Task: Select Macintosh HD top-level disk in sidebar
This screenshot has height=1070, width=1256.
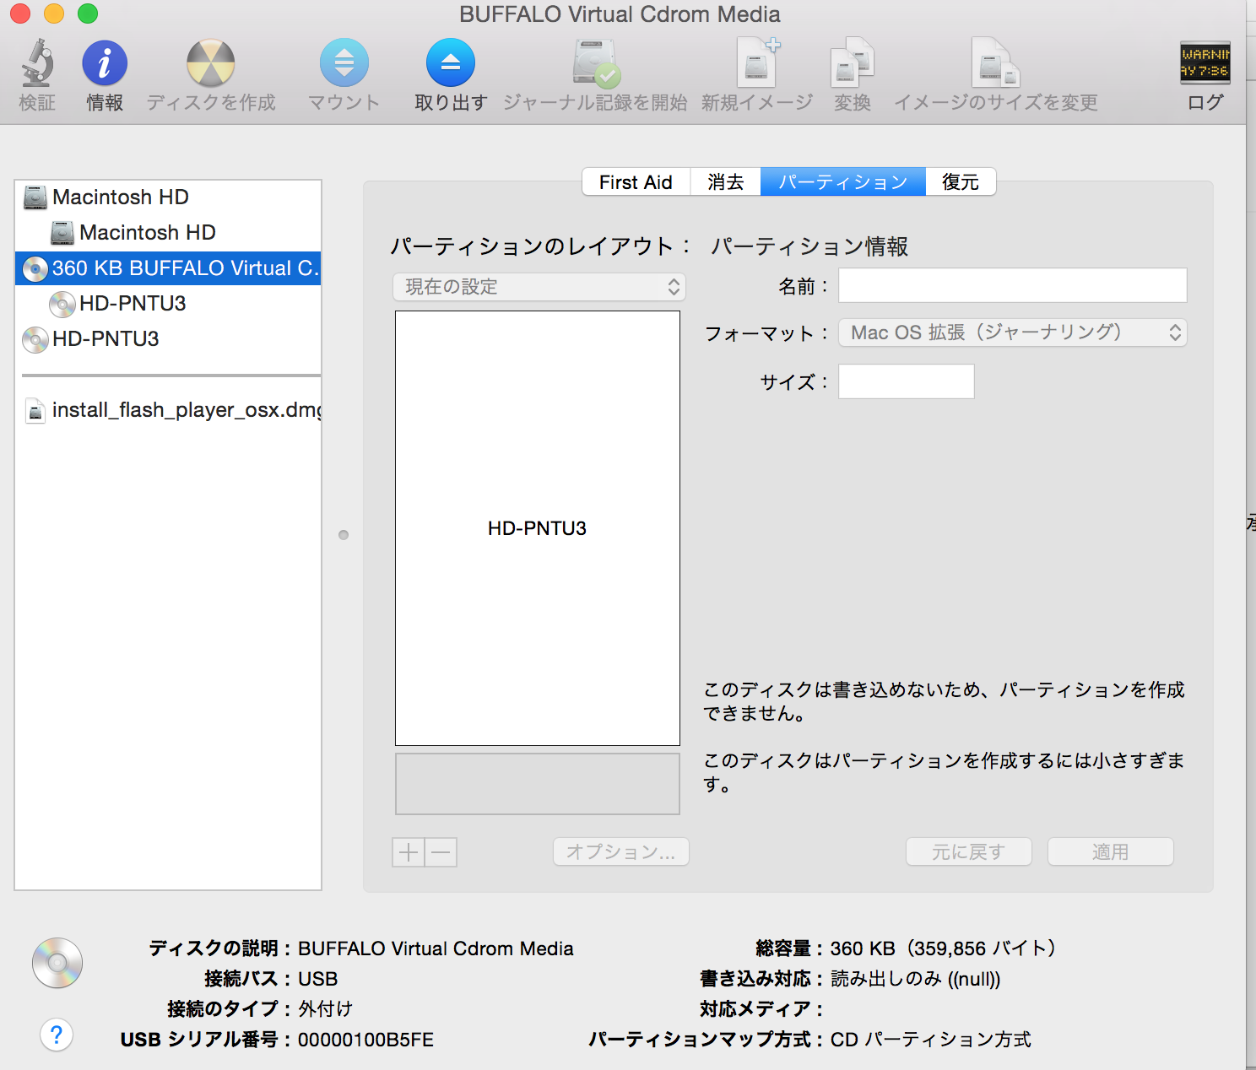Action: click(120, 197)
